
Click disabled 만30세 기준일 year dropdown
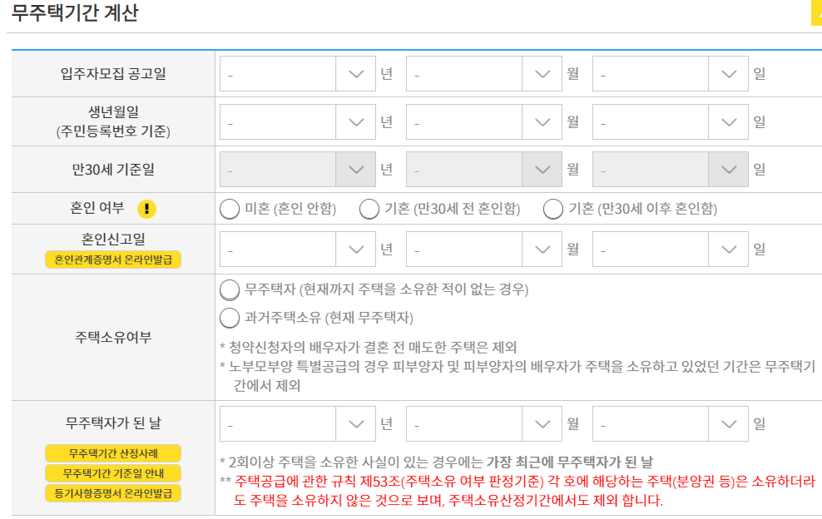point(298,170)
